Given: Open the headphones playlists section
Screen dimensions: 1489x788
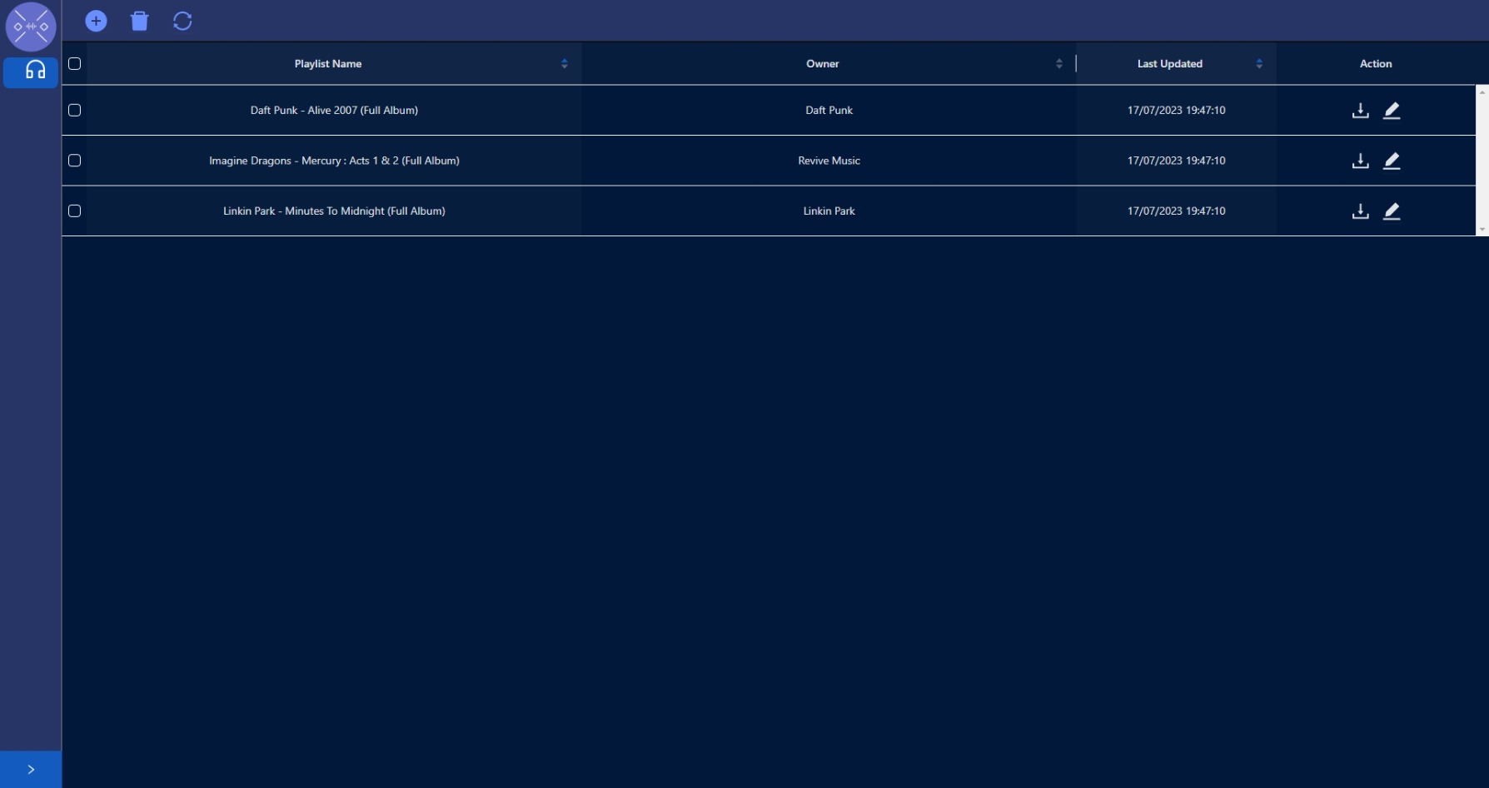Looking at the screenshot, I should [x=31, y=72].
